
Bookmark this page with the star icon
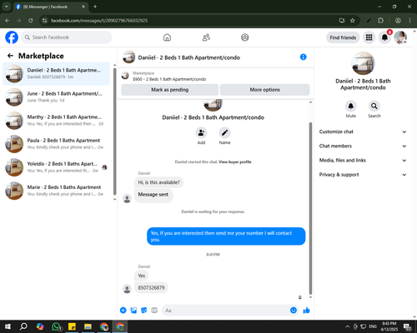pos(353,20)
